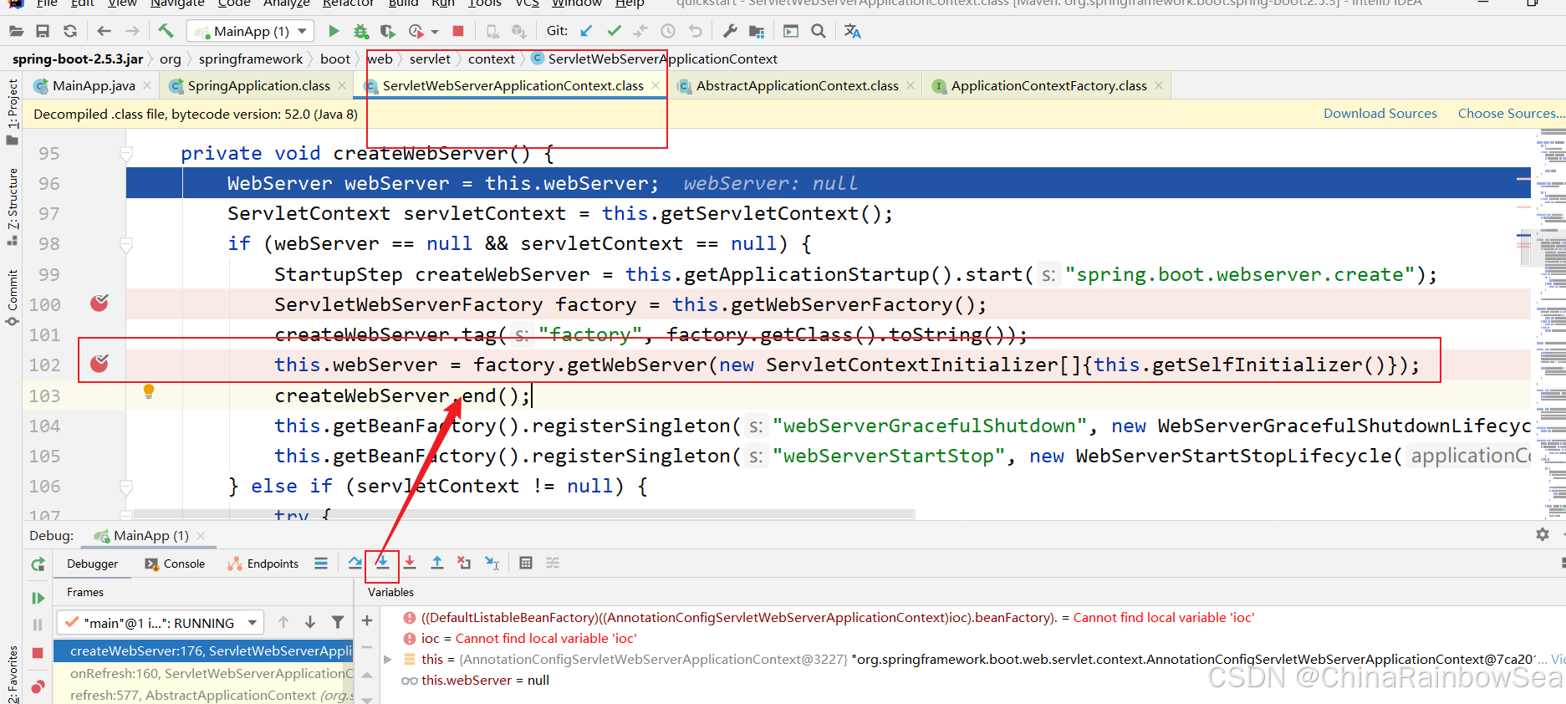
Task: Click the Download Sources link
Action: point(1380,114)
